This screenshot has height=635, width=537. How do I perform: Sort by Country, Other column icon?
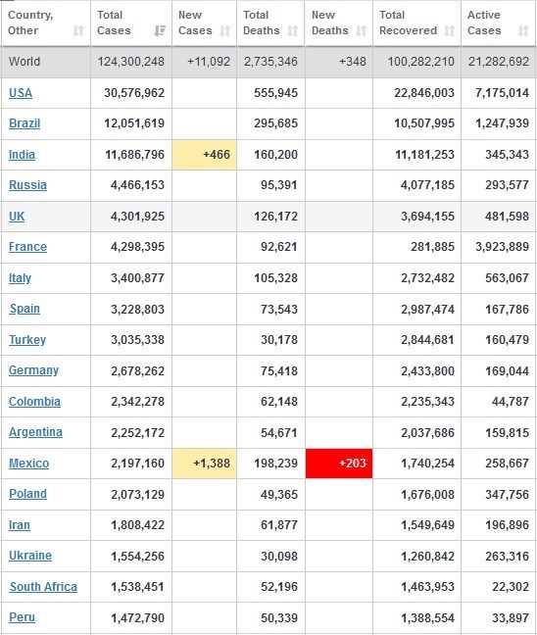tap(78, 30)
